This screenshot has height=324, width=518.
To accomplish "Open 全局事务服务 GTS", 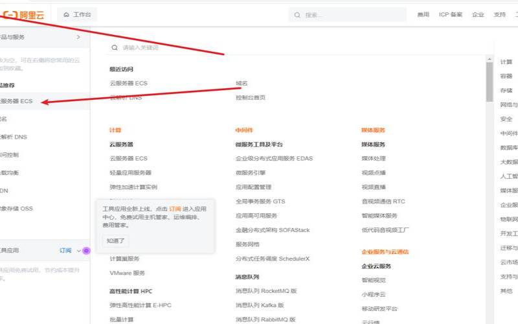I will point(260,202).
